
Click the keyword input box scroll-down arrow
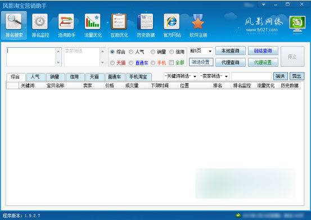point(58,62)
